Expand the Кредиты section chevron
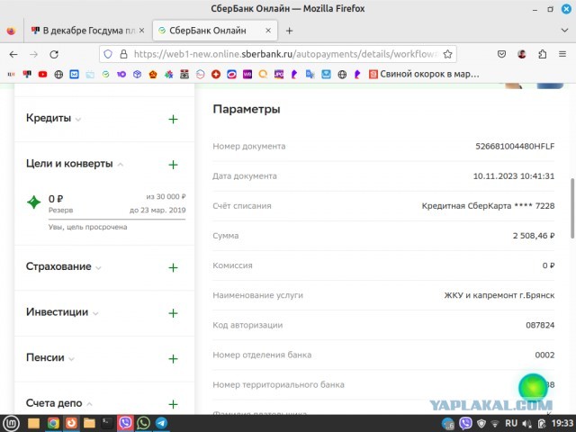This screenshot has height=432, width=576. [78, 119]
